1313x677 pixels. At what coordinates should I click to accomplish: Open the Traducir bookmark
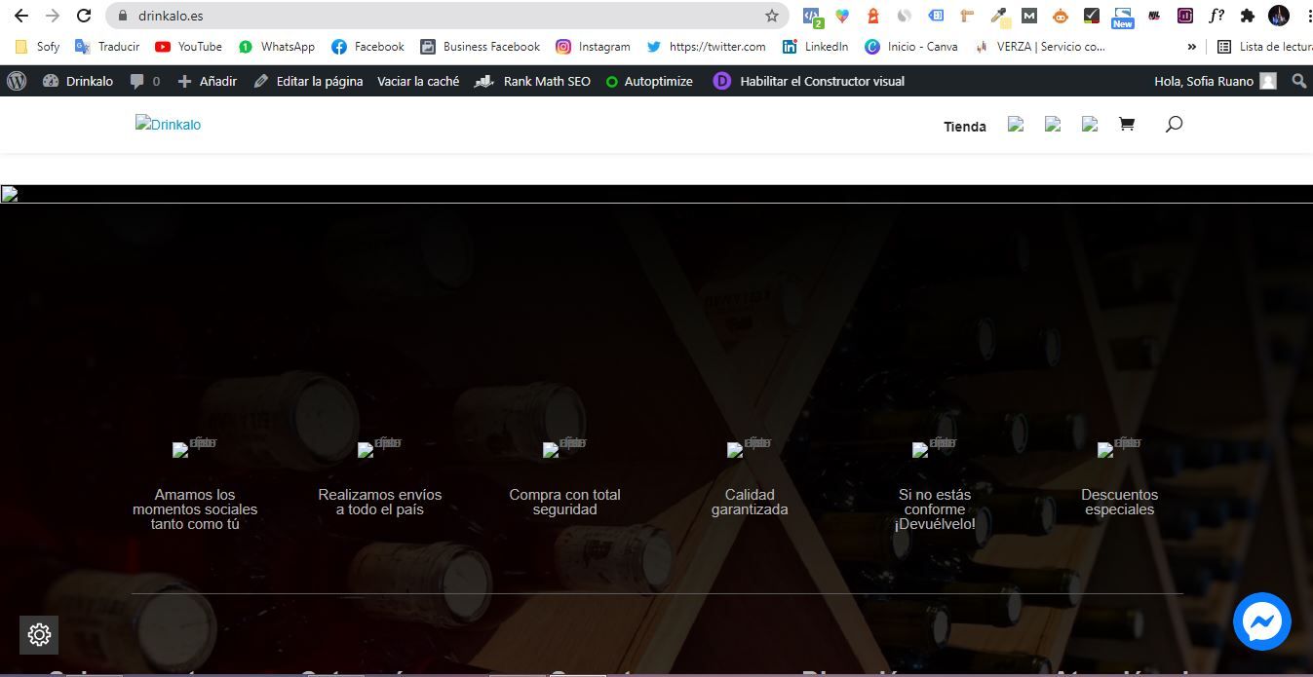pyautogui.click(x=107, y=46)
